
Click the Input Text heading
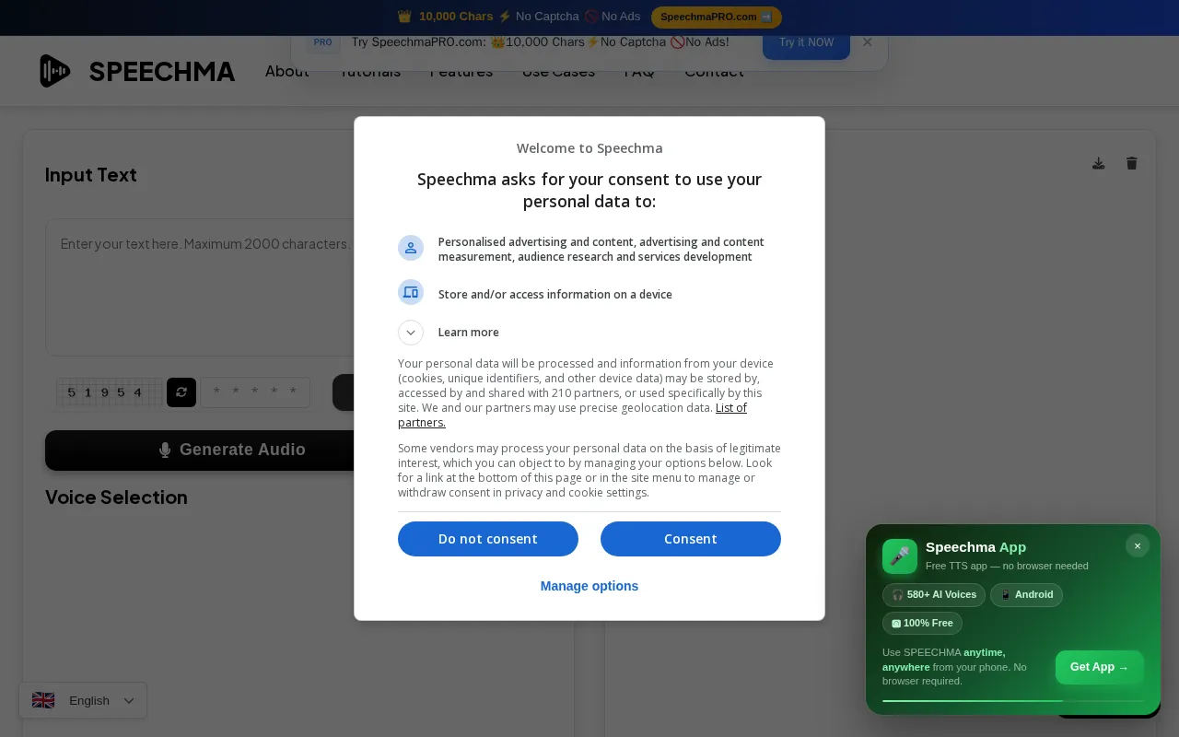[x=91, y=175]
